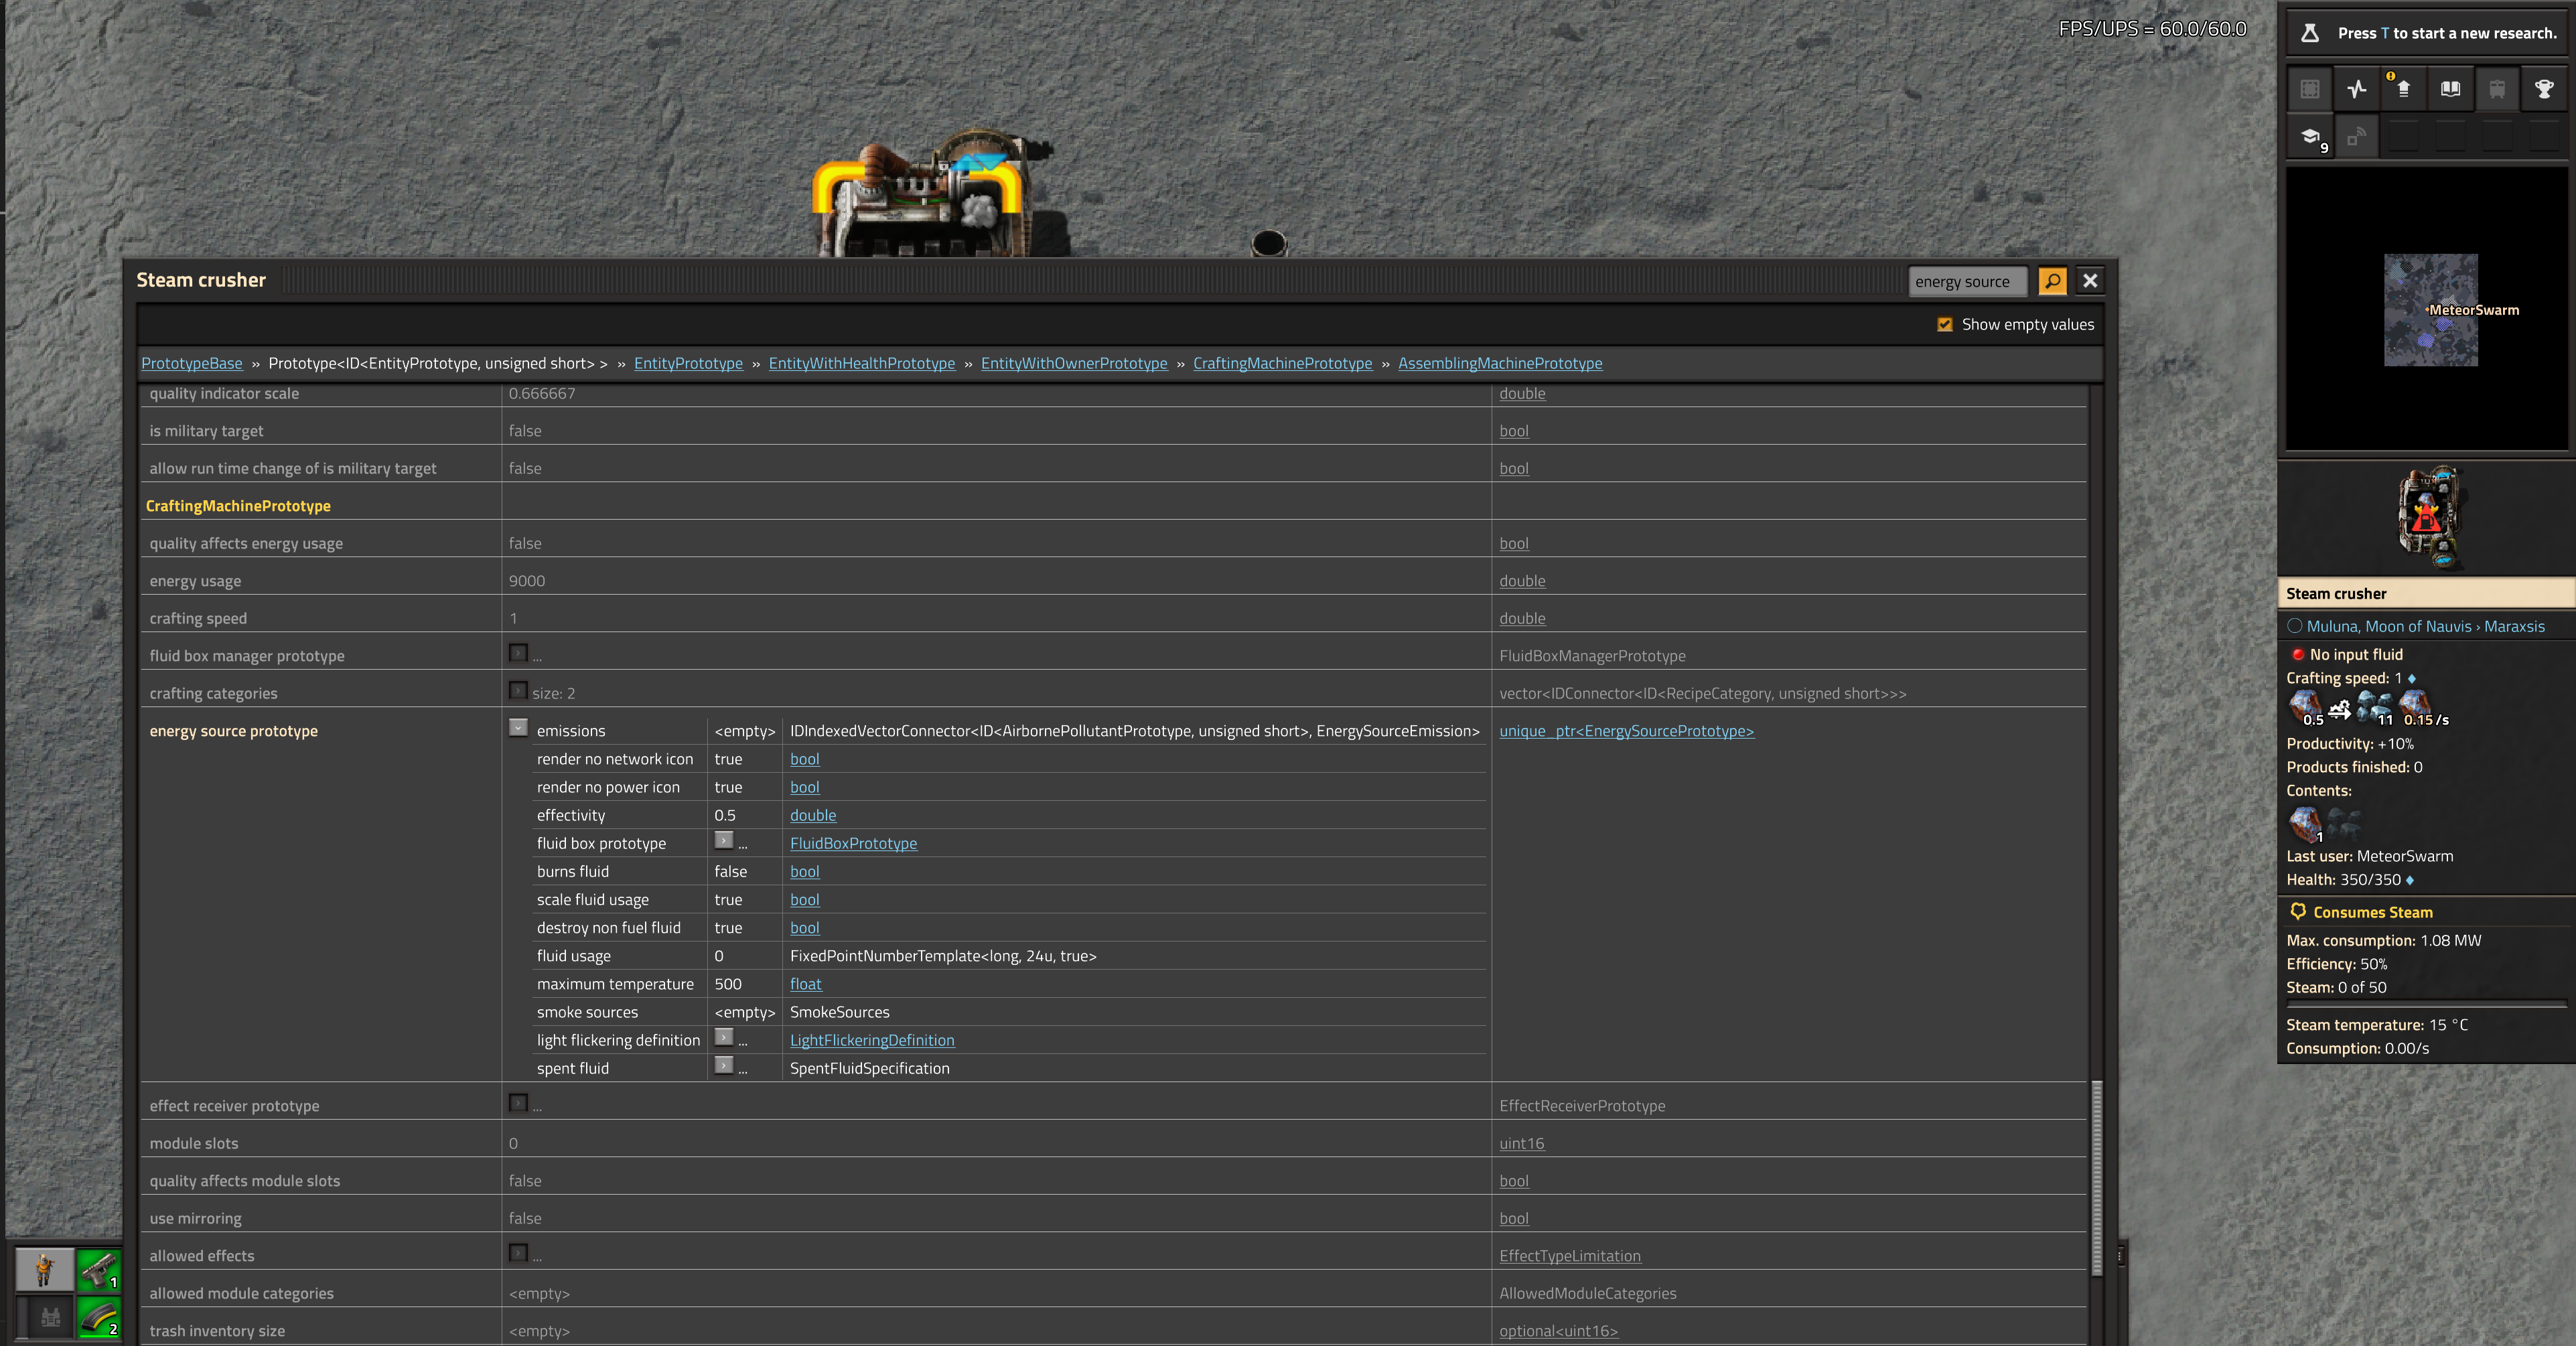Expand the crafting categories size 2 entry
2576x1346 pixels.
click(518, 690)
